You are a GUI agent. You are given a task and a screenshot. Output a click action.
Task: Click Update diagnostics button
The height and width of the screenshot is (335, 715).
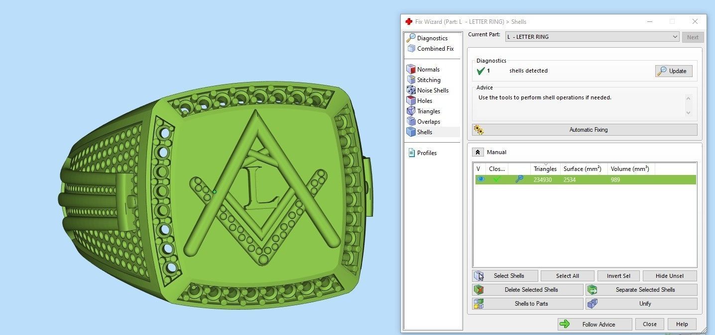(674, 71)
